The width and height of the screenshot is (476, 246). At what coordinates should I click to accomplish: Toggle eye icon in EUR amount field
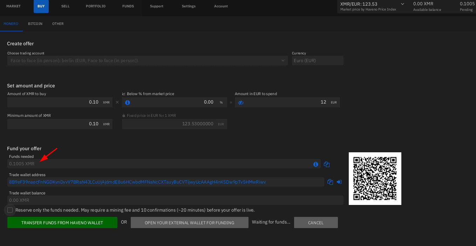240,102
